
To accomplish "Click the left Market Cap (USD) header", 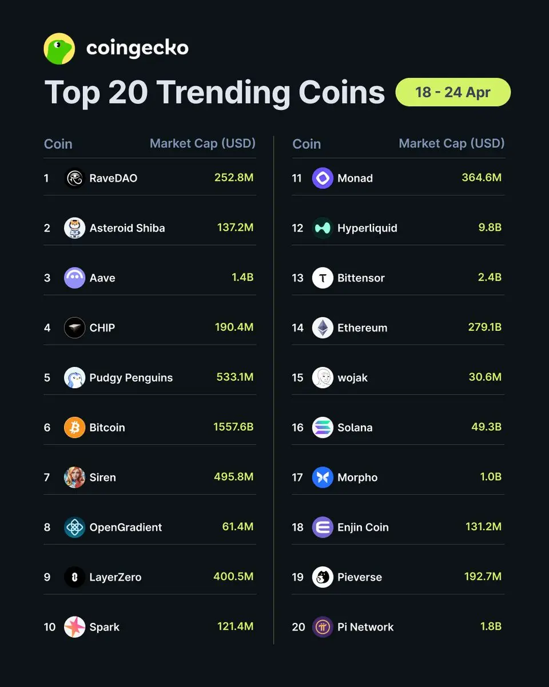I will point(202,143).
